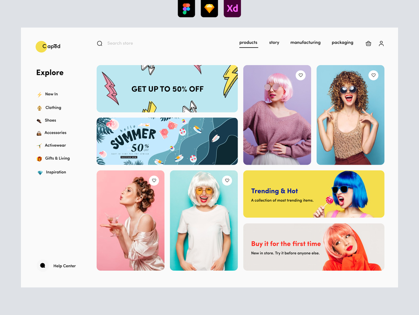Click the Figma app icon

[186, 9]
